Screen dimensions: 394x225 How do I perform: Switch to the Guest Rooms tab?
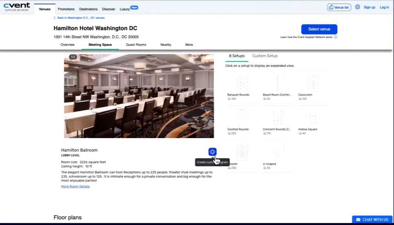point(136,45)
